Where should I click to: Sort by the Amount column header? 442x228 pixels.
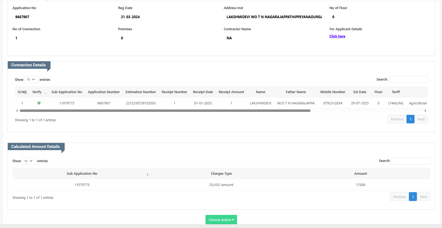360,173
